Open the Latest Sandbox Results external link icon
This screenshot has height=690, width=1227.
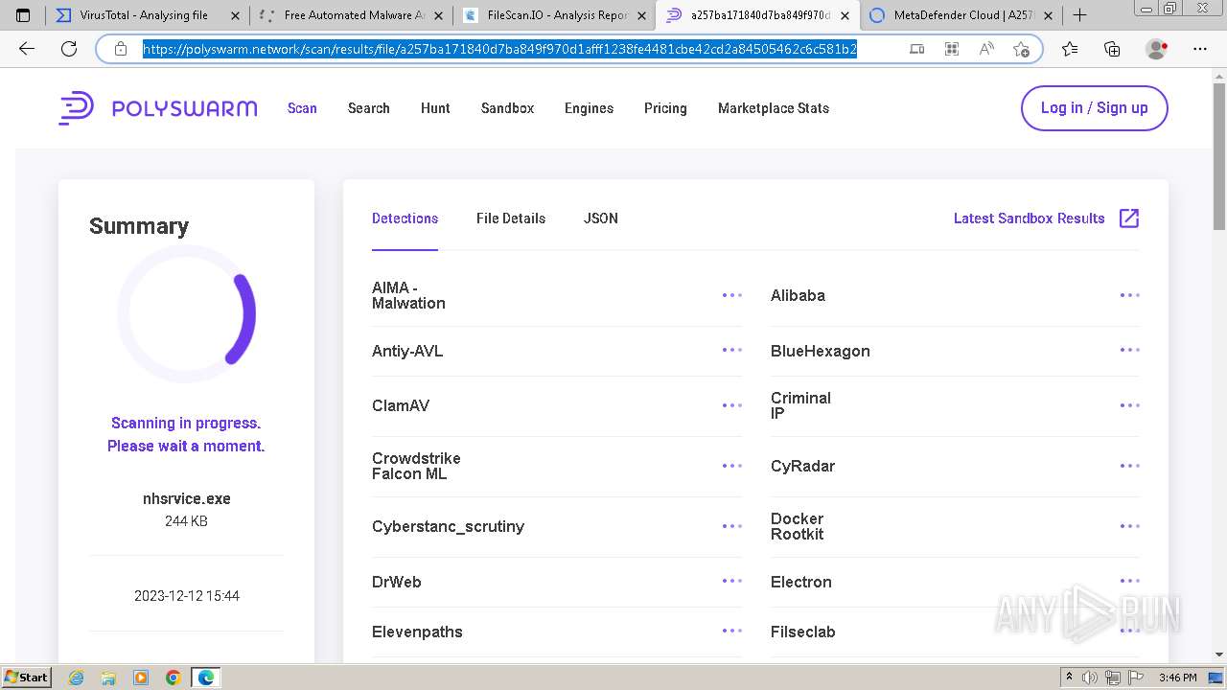(1129, 218)
